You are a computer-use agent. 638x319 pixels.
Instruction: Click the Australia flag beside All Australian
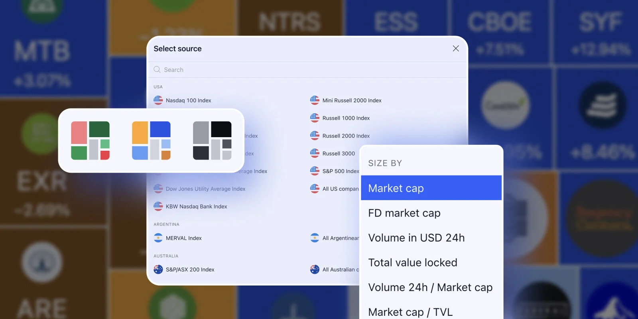pyautogui.click(x=315, y=269)
